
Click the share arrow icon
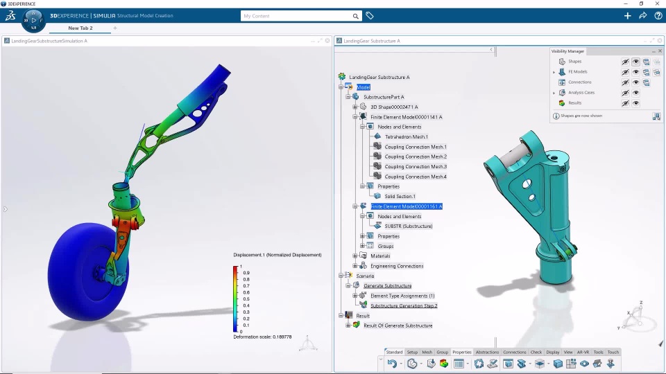point(642,16)
